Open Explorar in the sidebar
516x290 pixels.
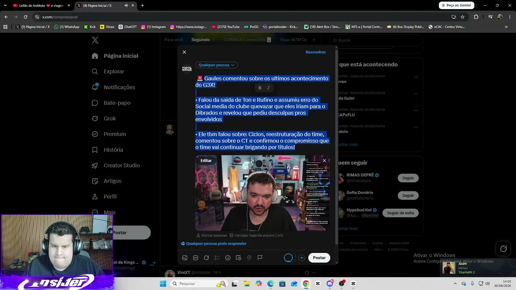108,71
